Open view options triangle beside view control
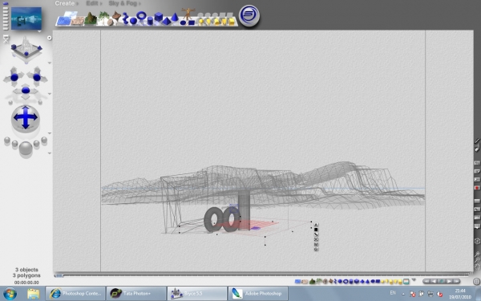Viewport: 481px width, 301px height. click(50, 63)
